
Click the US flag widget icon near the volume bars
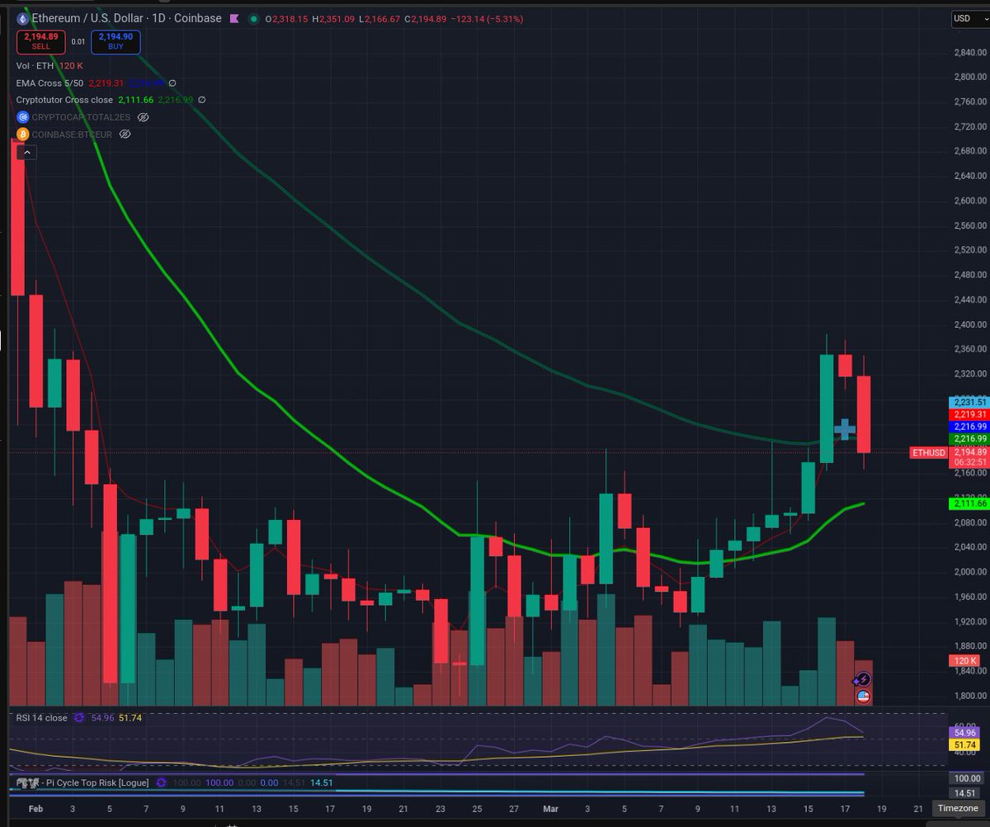click(x=862, y=695)
